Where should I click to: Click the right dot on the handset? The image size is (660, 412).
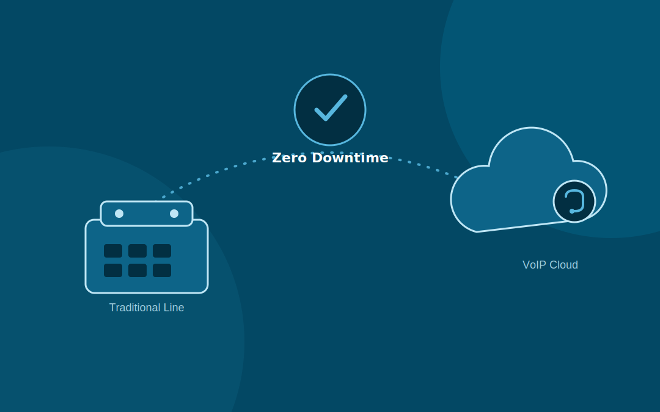pyautogui.click(x=174, y=214)
